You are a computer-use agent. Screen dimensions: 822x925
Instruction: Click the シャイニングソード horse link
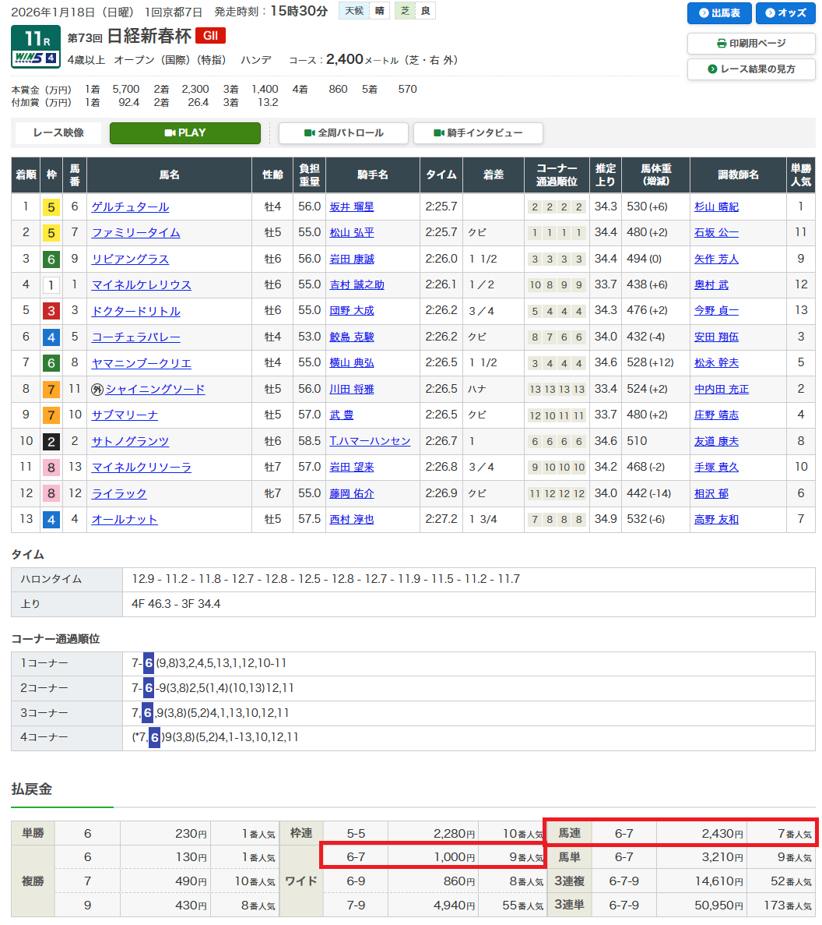pyautogui.click(x=155, y=390)
